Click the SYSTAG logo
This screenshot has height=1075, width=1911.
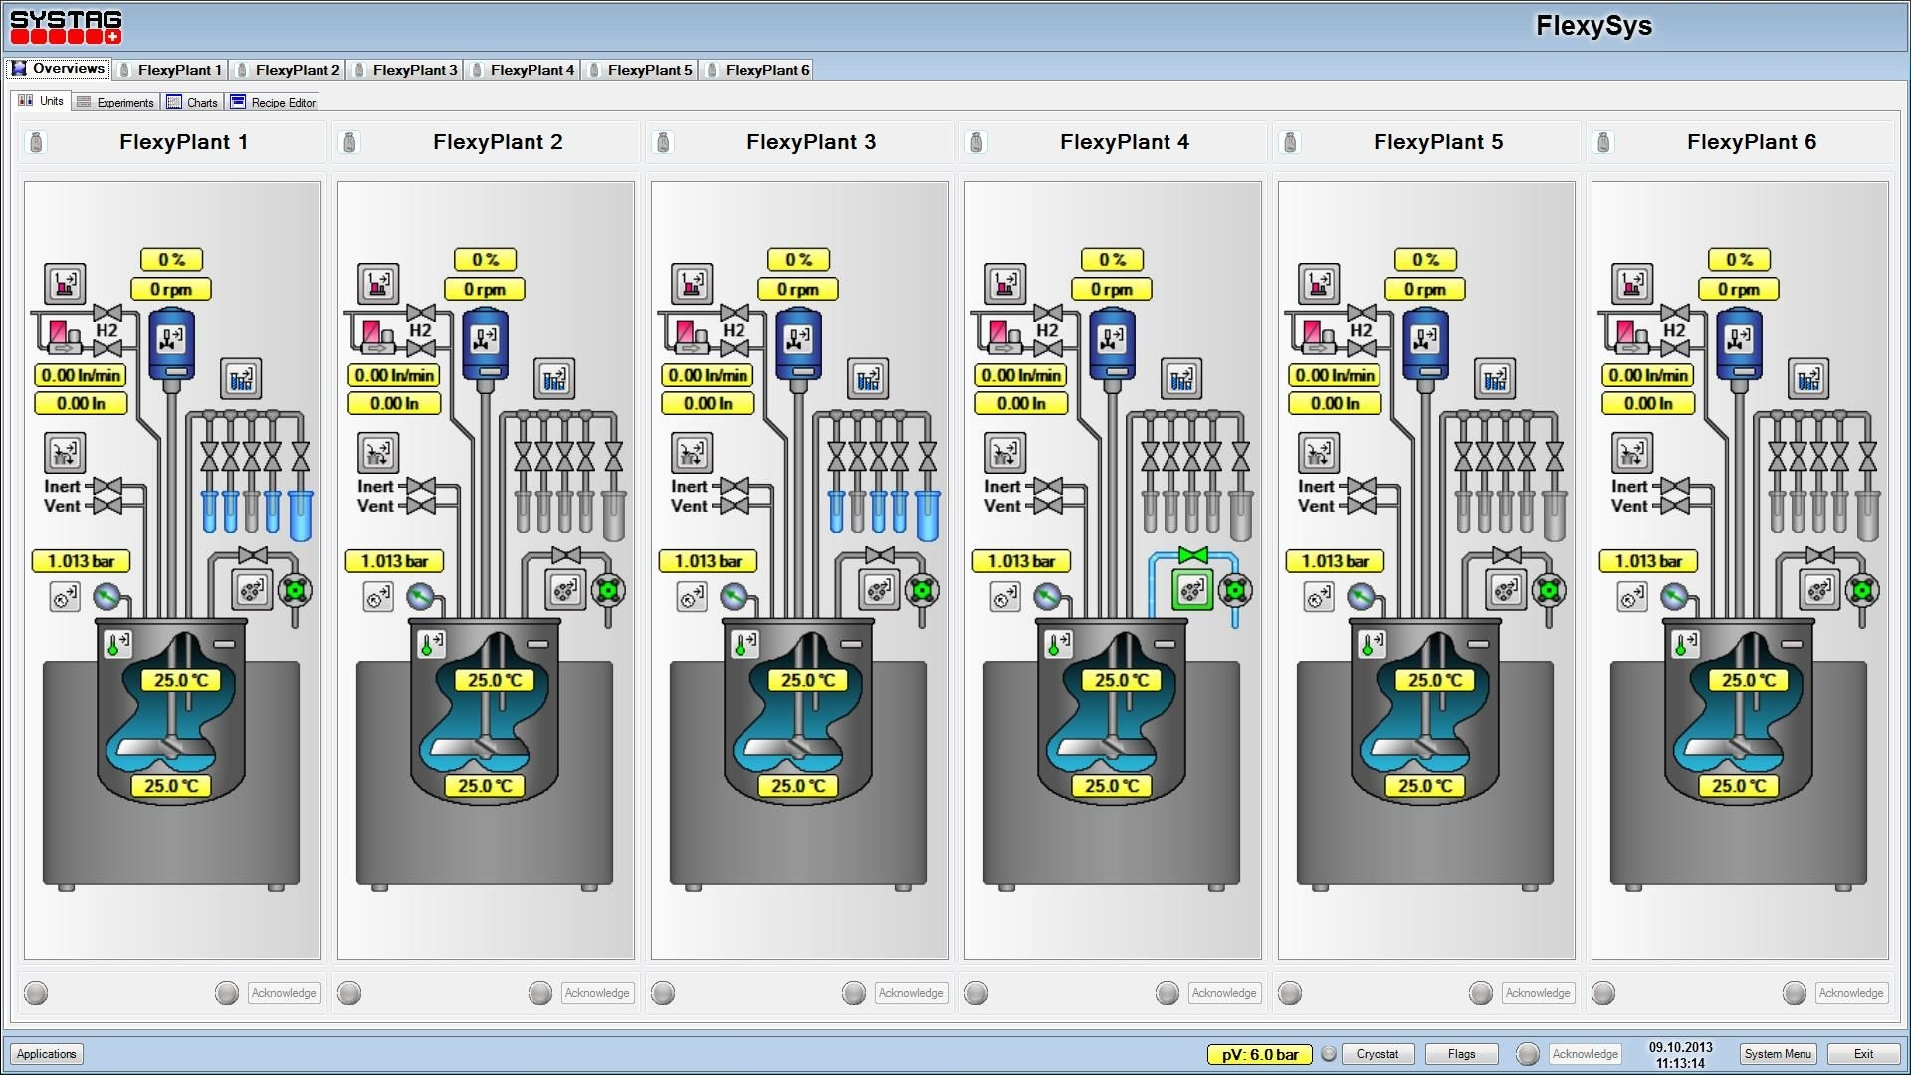click(x=65, y=25)
